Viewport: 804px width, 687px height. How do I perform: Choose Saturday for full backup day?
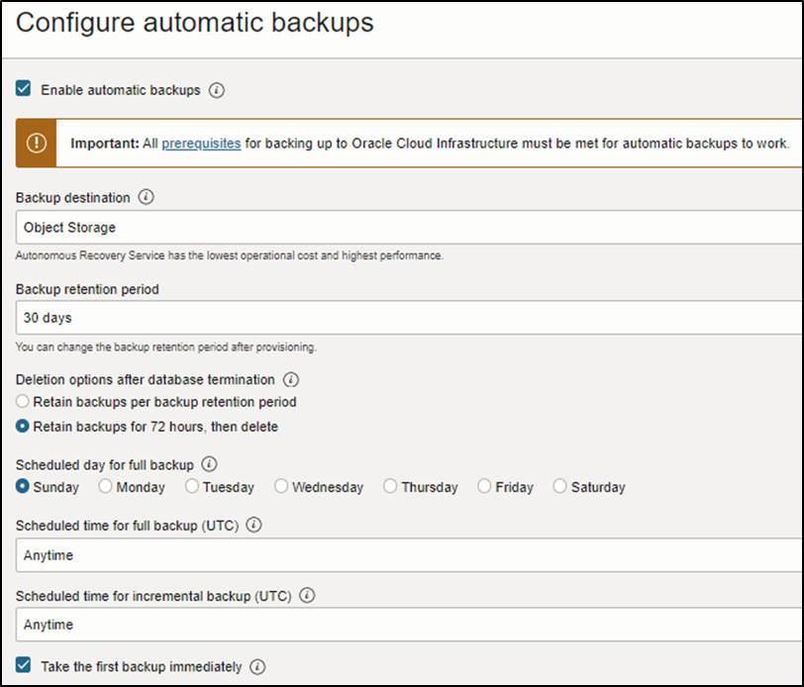(560, 487)
